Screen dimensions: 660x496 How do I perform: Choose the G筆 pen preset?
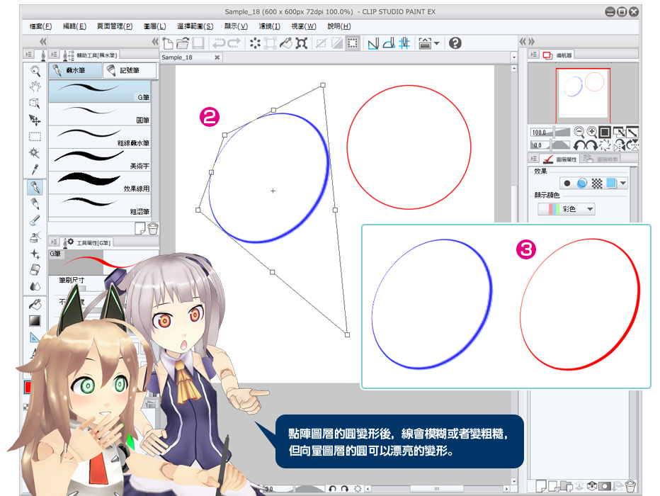(100, 91)
